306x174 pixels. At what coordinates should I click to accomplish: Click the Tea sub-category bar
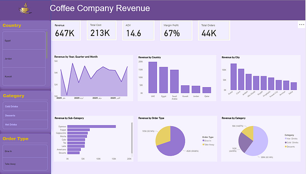[x=76, y=143]
